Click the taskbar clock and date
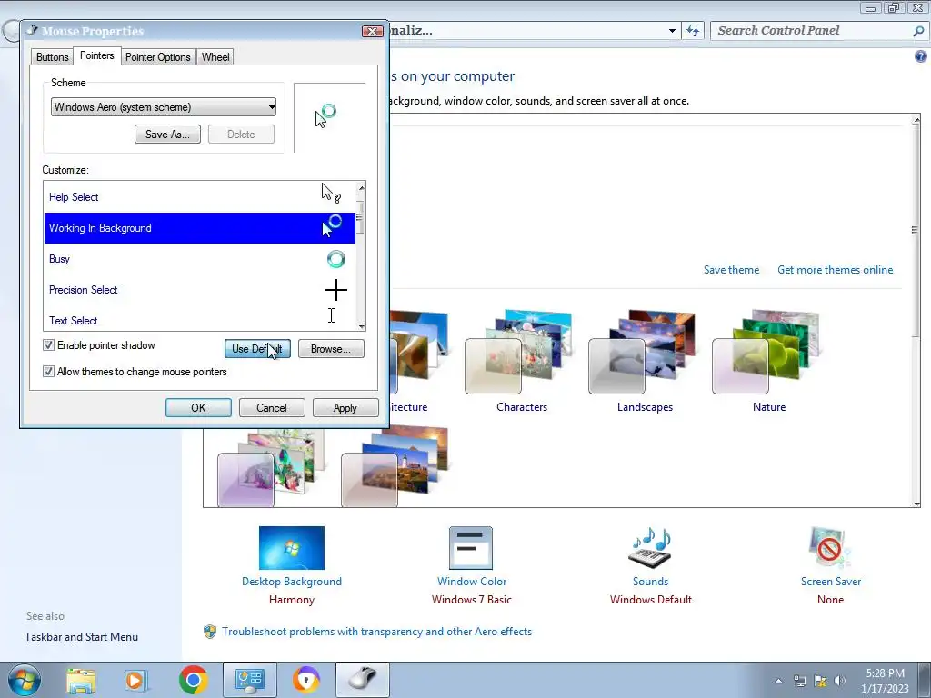 pyautogui.click(x=885, y=681)
